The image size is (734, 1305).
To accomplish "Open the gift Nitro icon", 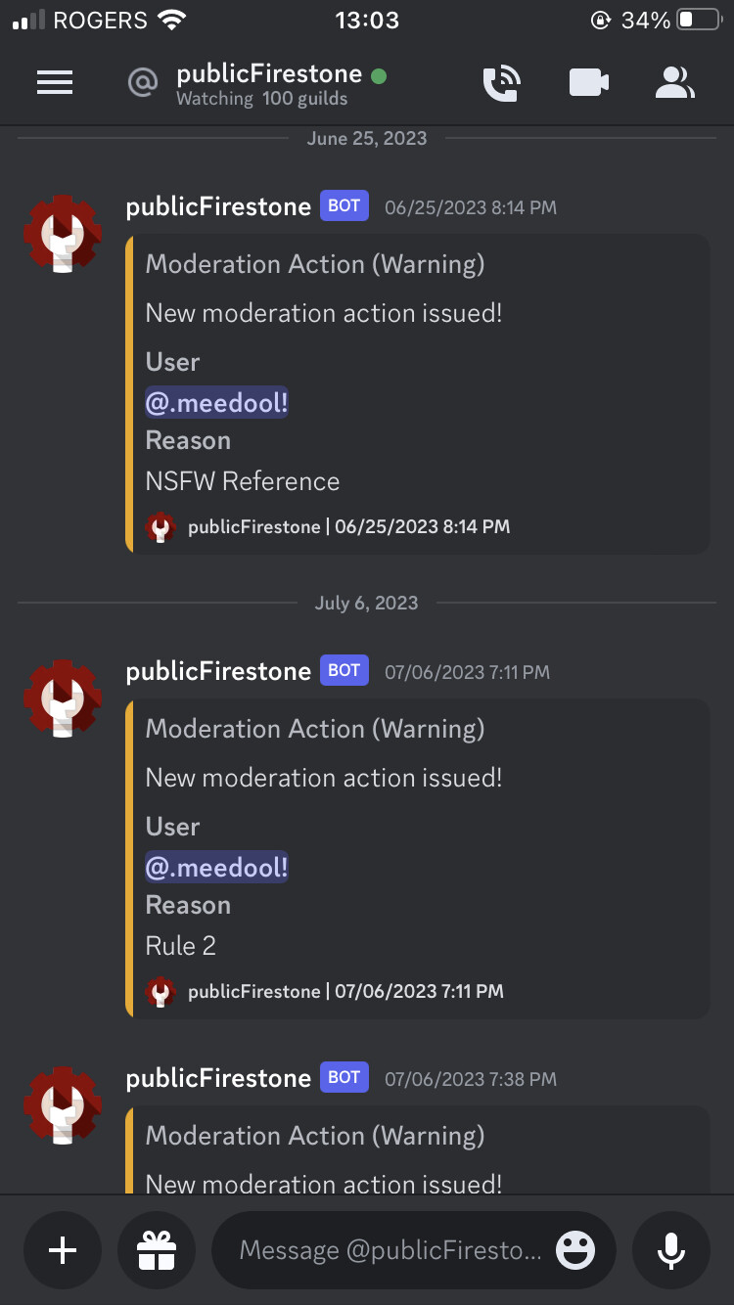I will pyautogui.click(x=156, y=1250).
